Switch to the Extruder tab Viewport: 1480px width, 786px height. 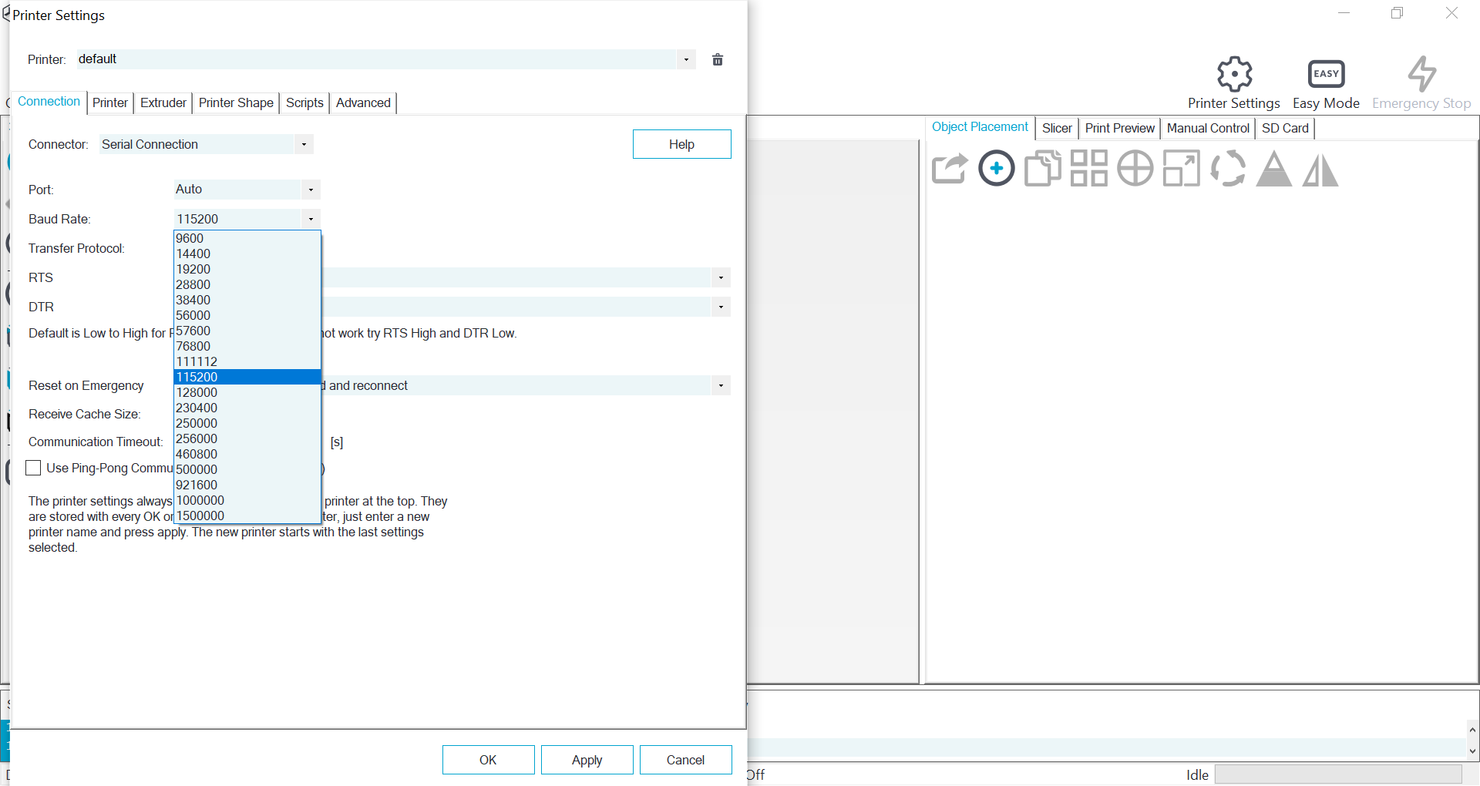coord(163,102)
